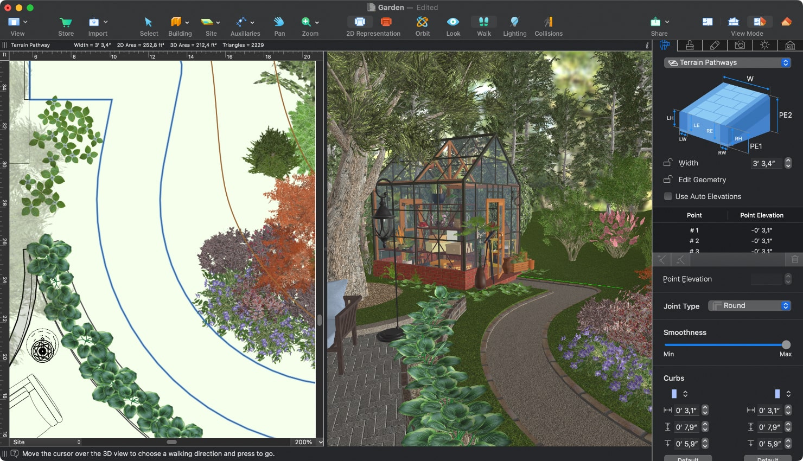The height and width of the screenshot is (461, 803).
Task: Enable Use Auto Elevations checkbox
Action: pos(668,196)
